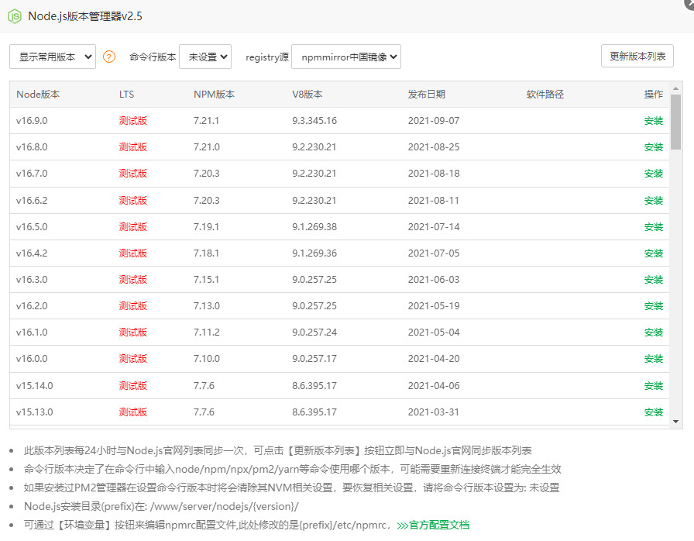Select version cell v16.1.0
Image resolution: width=694 pixels, height=541 pixels.
[32, 333]
